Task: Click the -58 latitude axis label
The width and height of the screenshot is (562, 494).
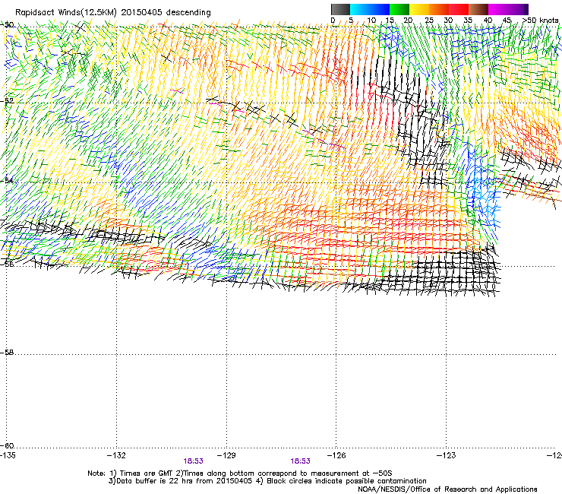Action: (x=7, y=353)
